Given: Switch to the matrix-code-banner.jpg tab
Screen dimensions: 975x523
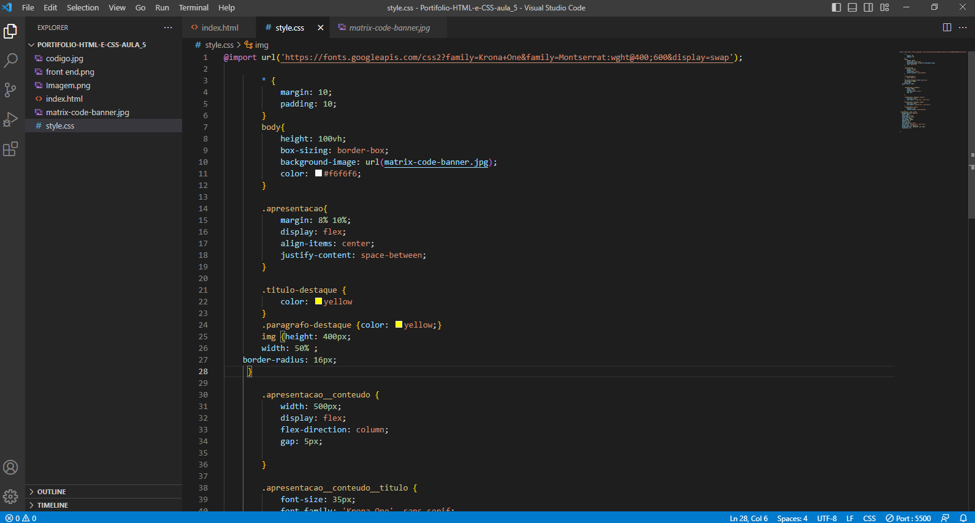Looking at the screenshot, I should (389, 28).
